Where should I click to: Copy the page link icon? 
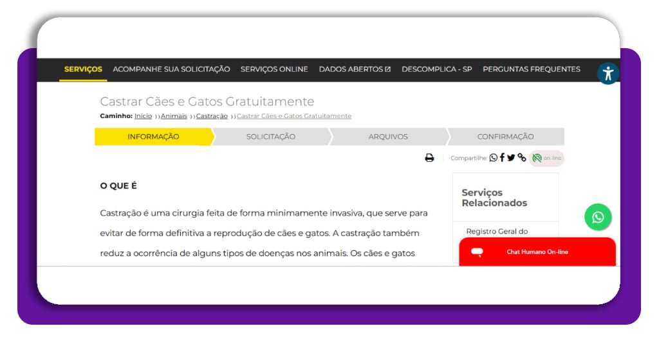522,157
